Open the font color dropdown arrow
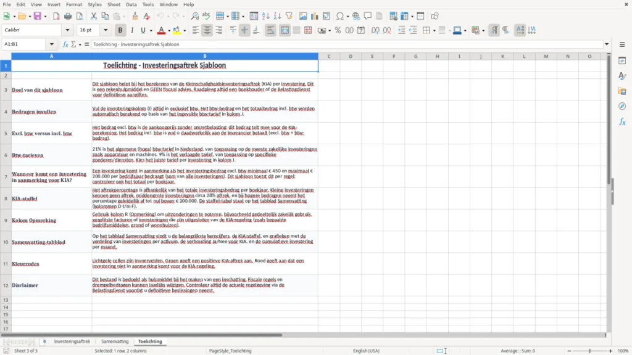The height and width of the screenshot is (355, 632). (169, 31)
